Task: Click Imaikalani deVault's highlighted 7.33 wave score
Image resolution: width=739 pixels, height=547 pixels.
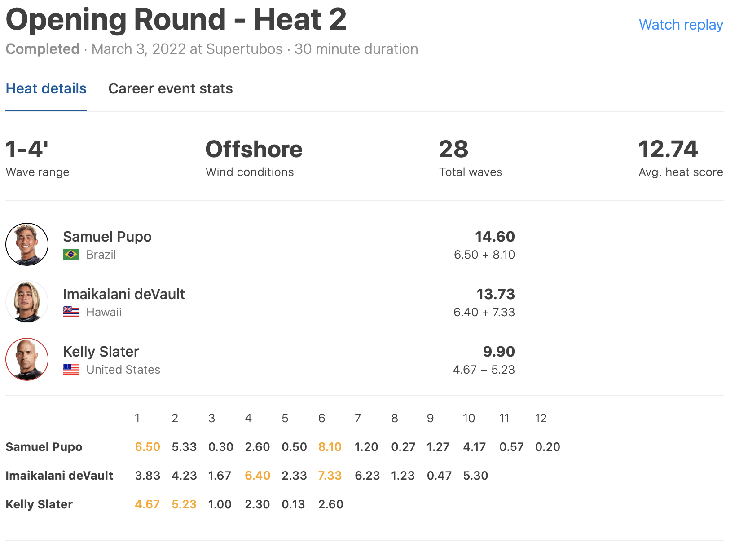Action: click(x=330, y=476)
